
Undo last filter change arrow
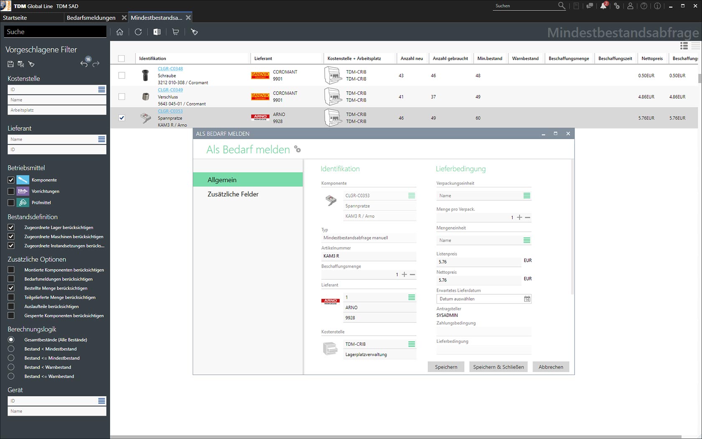[84, 64]
